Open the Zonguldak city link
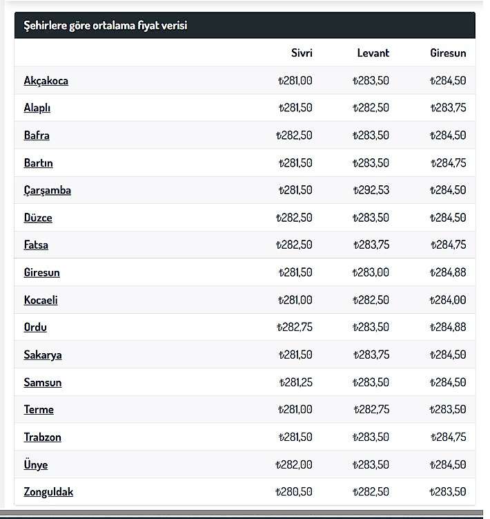 click(x=48, y=492)
